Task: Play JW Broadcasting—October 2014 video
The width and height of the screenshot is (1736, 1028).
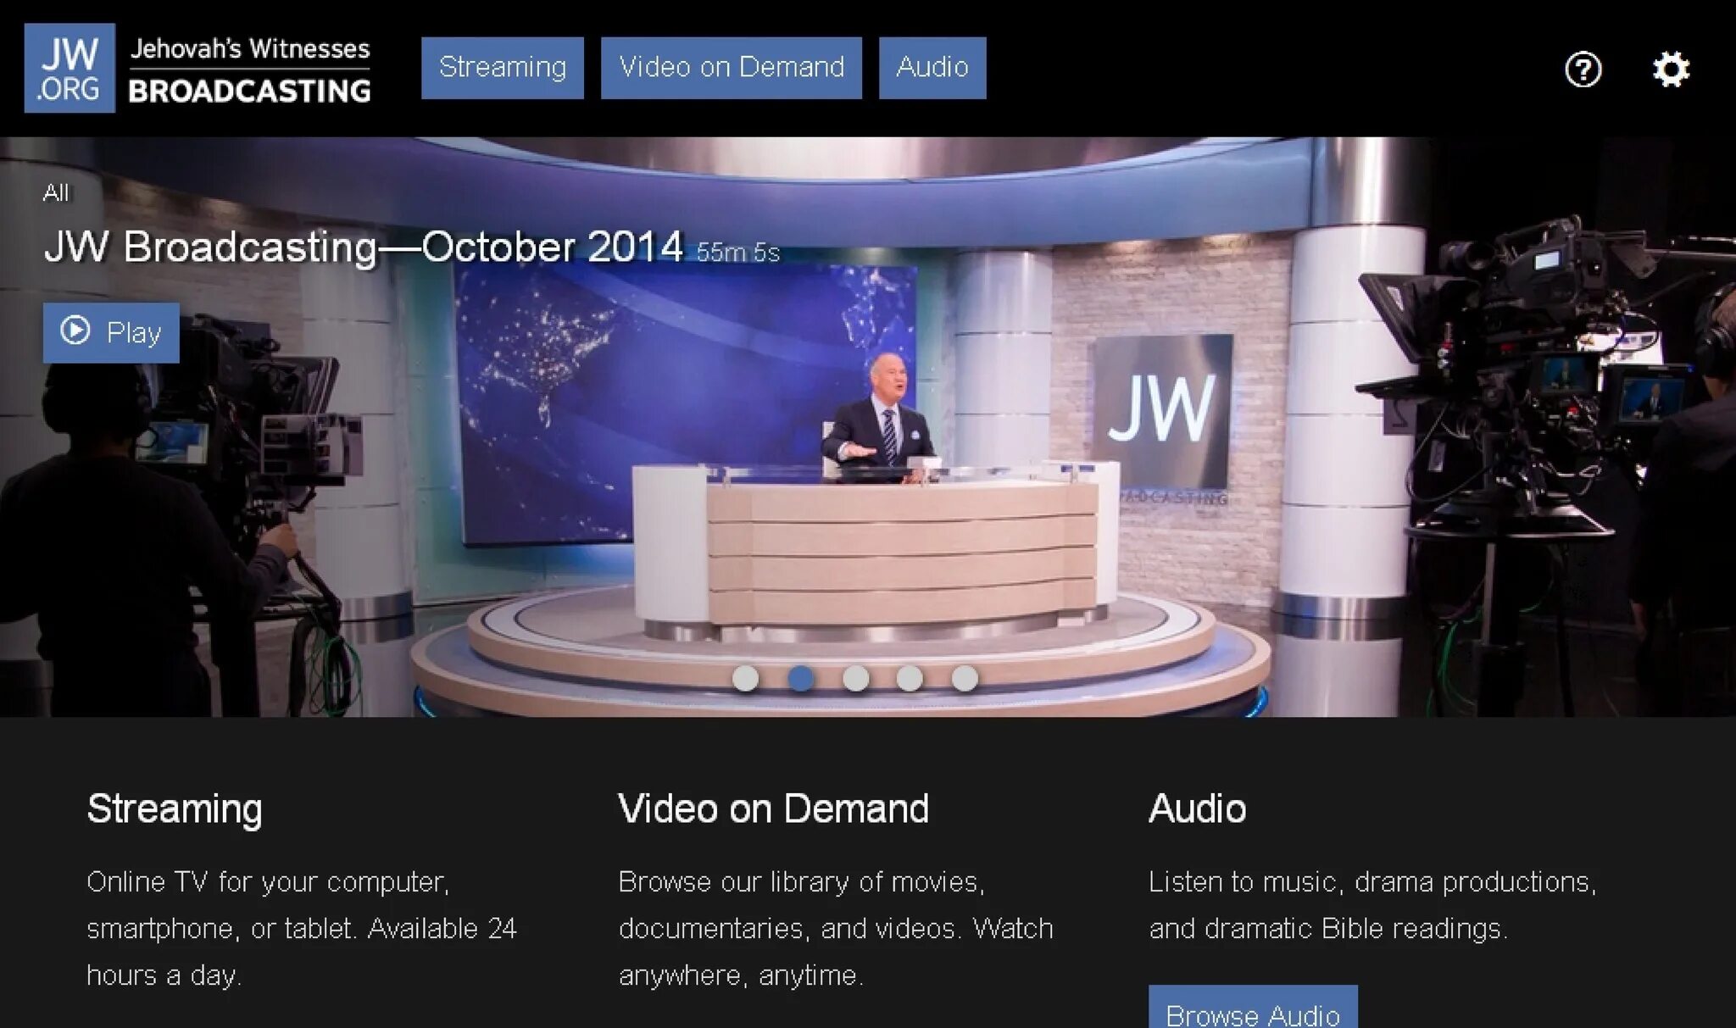Action: click(x=111, y=332)
